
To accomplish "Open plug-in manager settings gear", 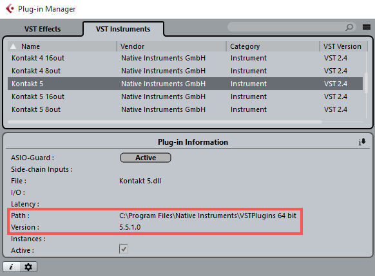I will point(28,267).
